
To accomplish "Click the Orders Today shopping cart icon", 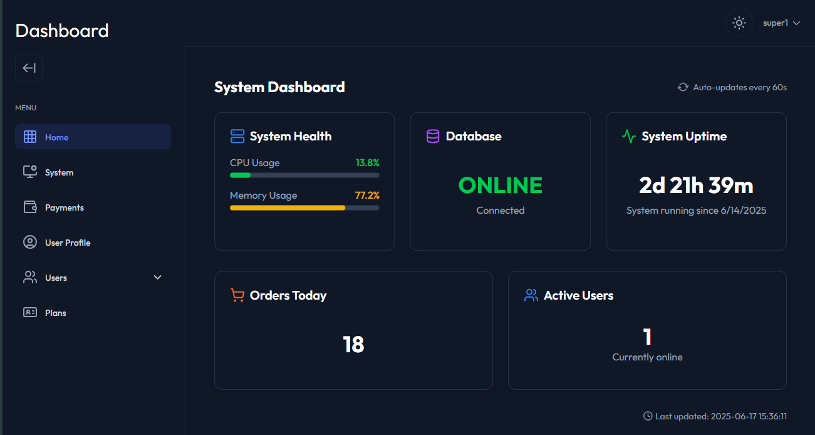I will pyautogui.click(x=237, y=295).
